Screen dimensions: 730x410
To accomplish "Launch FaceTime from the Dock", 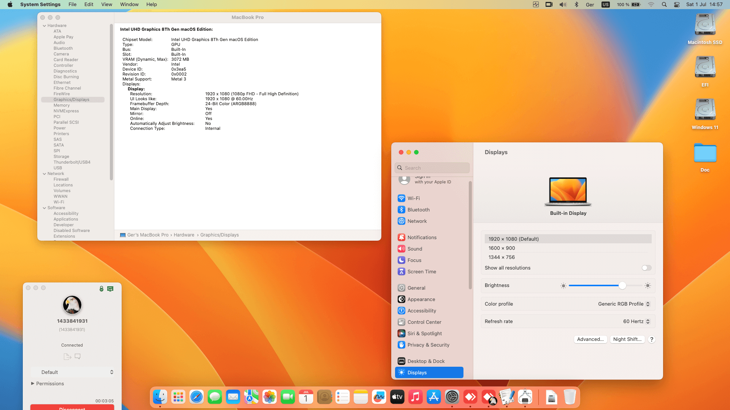I will [288, 397].
